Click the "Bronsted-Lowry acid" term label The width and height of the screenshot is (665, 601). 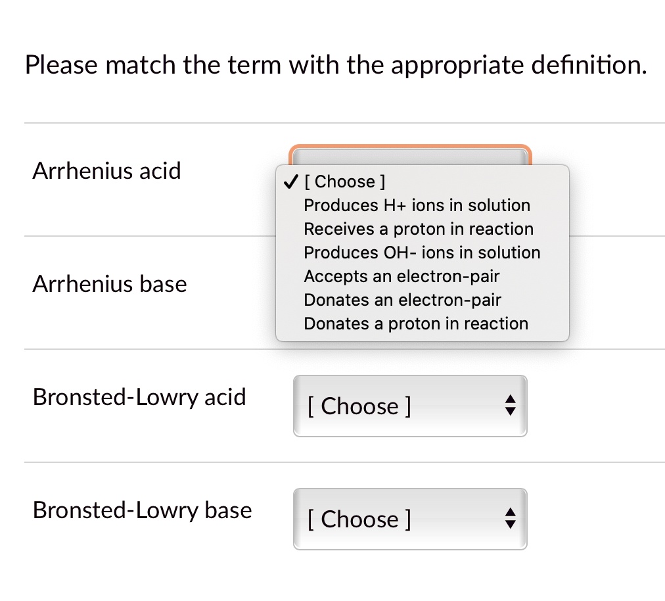click(139, 397)
